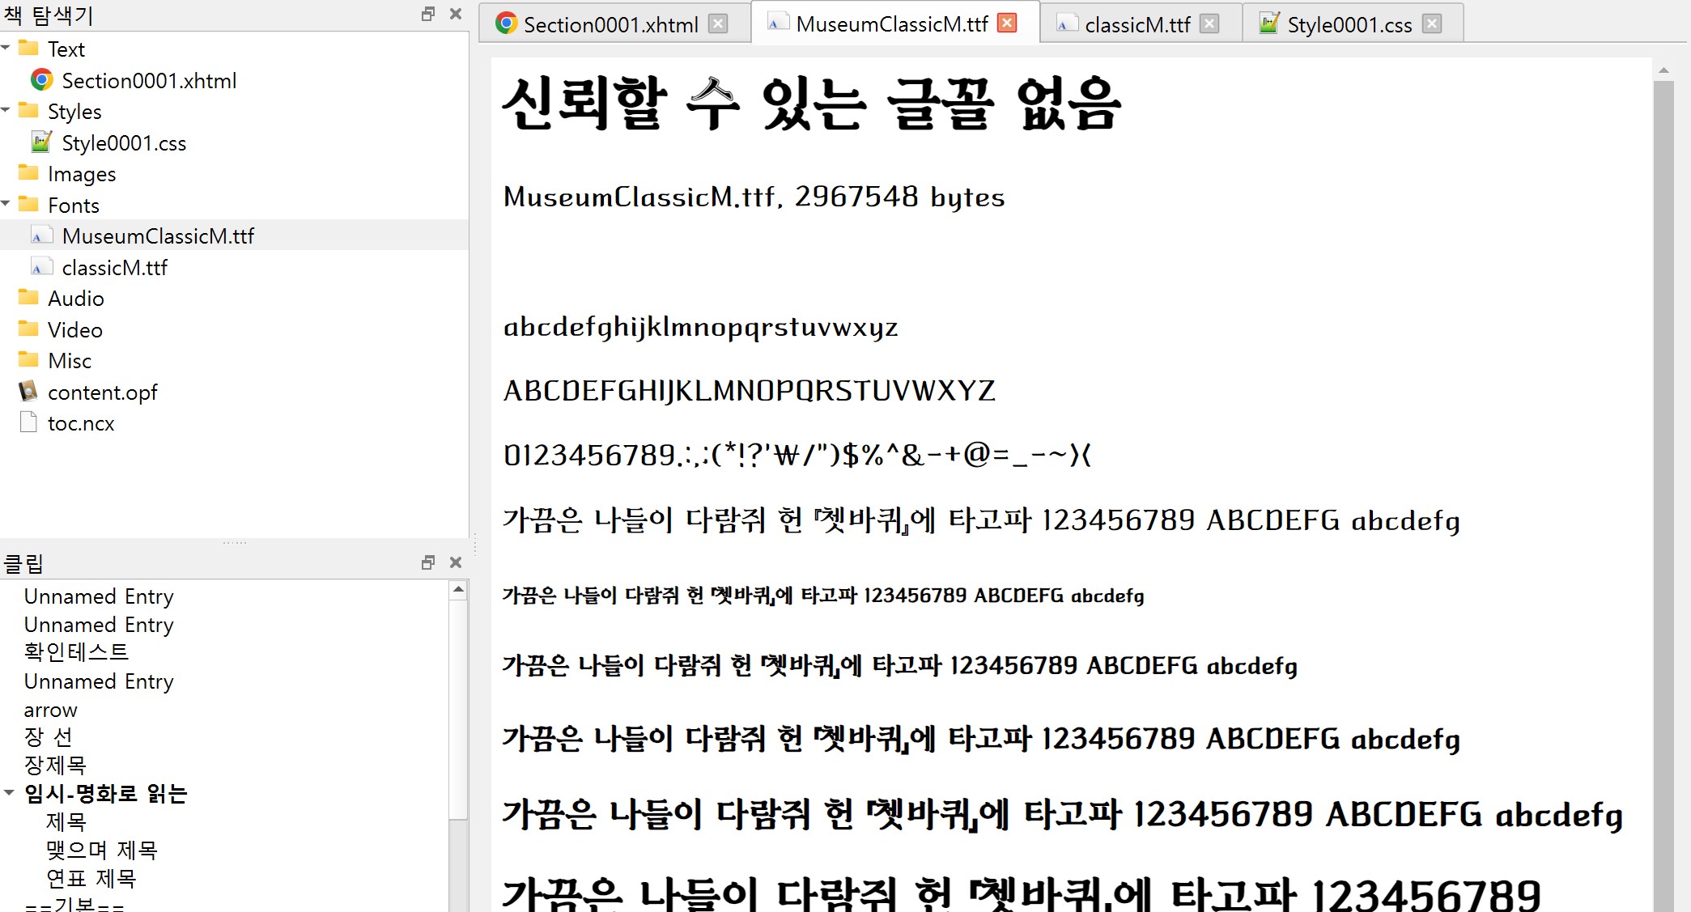Click the font preview vertical scrollbar
The height and width of the screenshot is (912, 1691).
(x=1663, y=486)
